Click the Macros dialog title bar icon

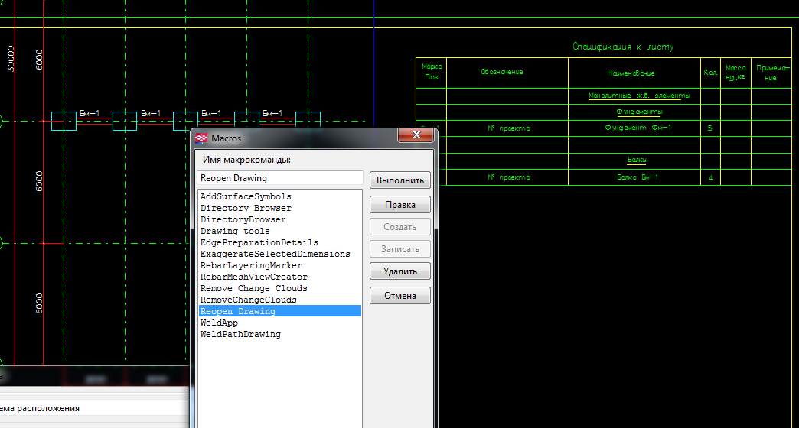pos(202,138)
